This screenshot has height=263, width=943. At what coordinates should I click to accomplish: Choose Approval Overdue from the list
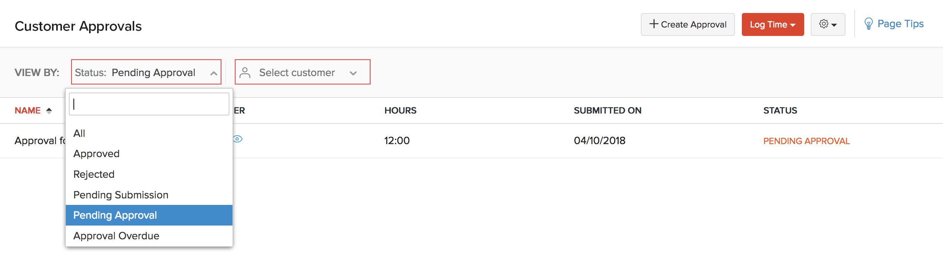(116, 236)
